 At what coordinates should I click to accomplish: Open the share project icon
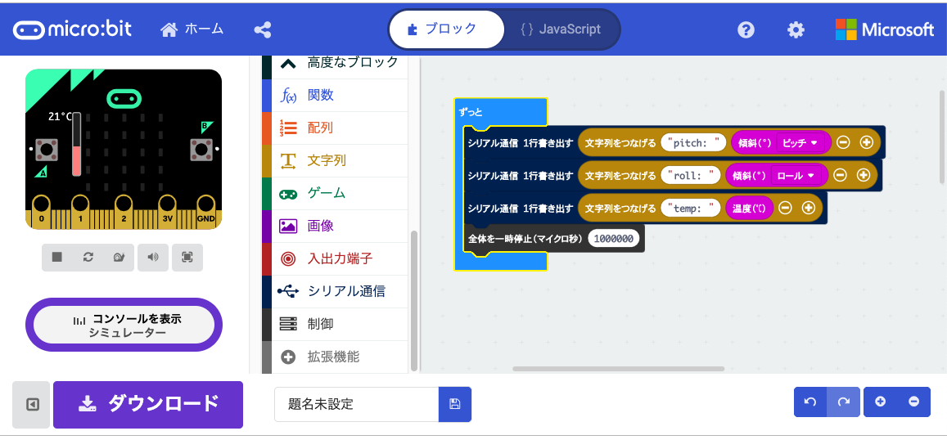coord(262,29)
